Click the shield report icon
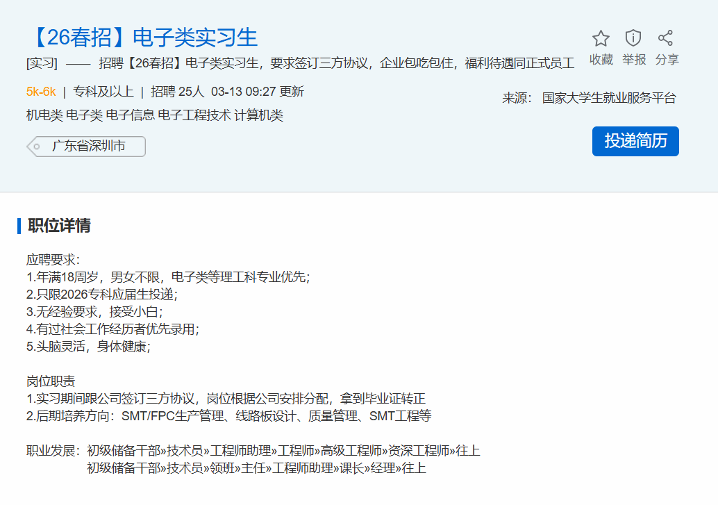The height and width of the screenshot is (505, 718). (633, 38)
